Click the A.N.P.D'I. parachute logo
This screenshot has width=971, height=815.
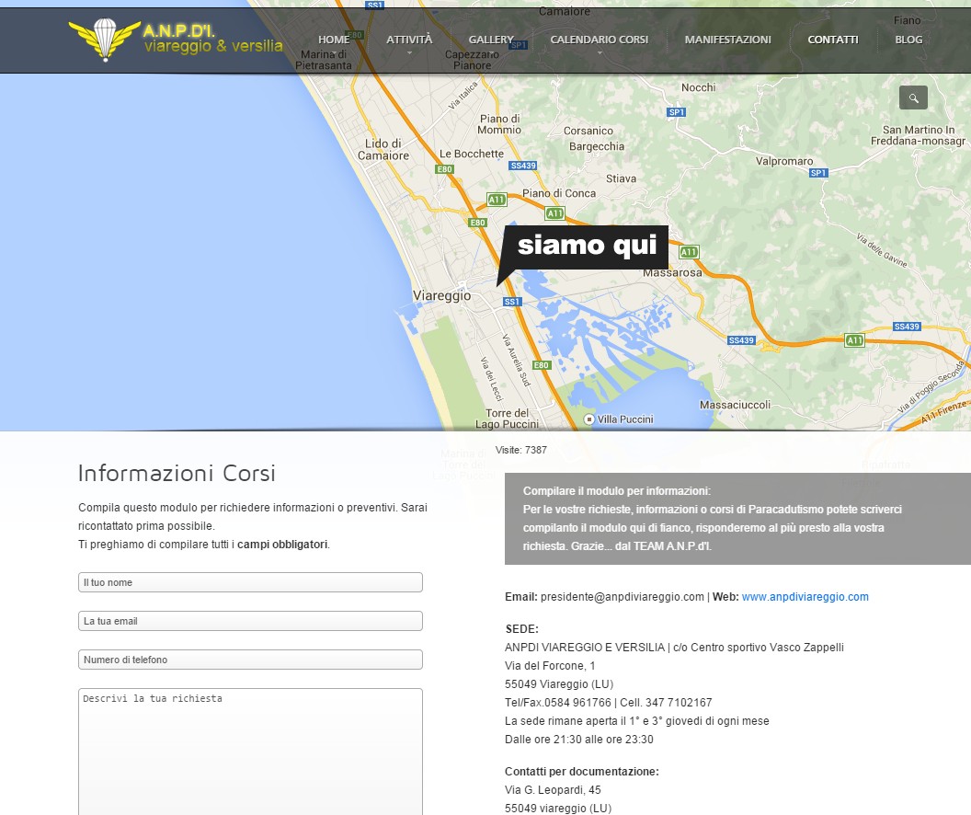click(105, 40)
